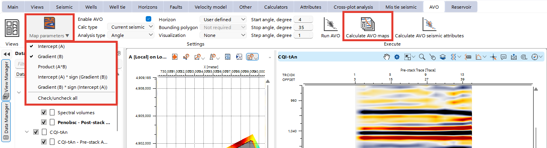Tick the empty box beside CQI-tAn - Pre-stack
The image size is (547, 148).
[53, 142]
